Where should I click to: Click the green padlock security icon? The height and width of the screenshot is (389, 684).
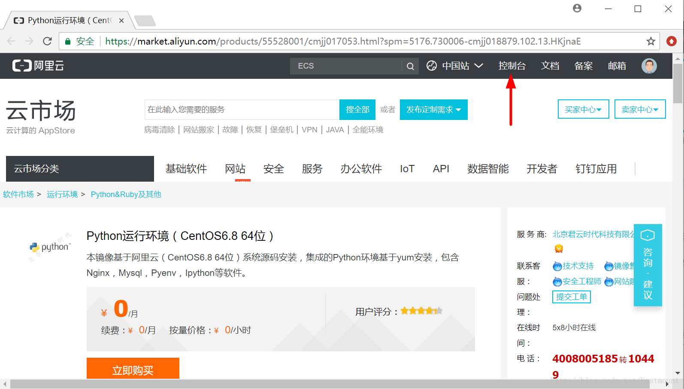(67, 41)
